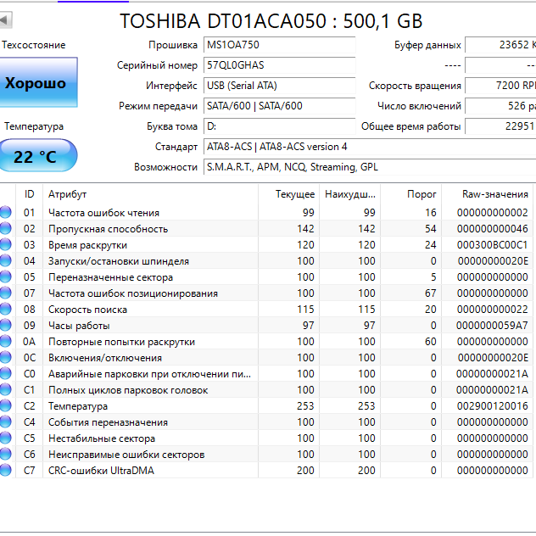Click the status orb beside Нестабильные сектора

click(x=6, y=438)
